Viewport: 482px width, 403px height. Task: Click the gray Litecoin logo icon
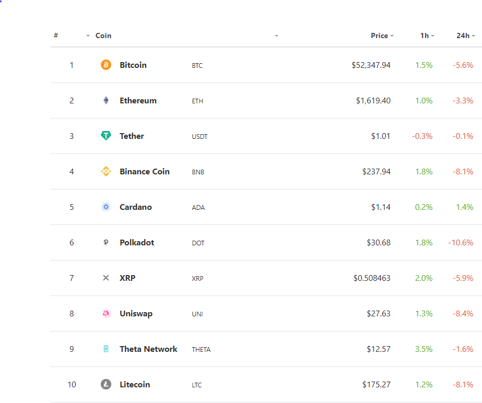[x=106, y=385]
